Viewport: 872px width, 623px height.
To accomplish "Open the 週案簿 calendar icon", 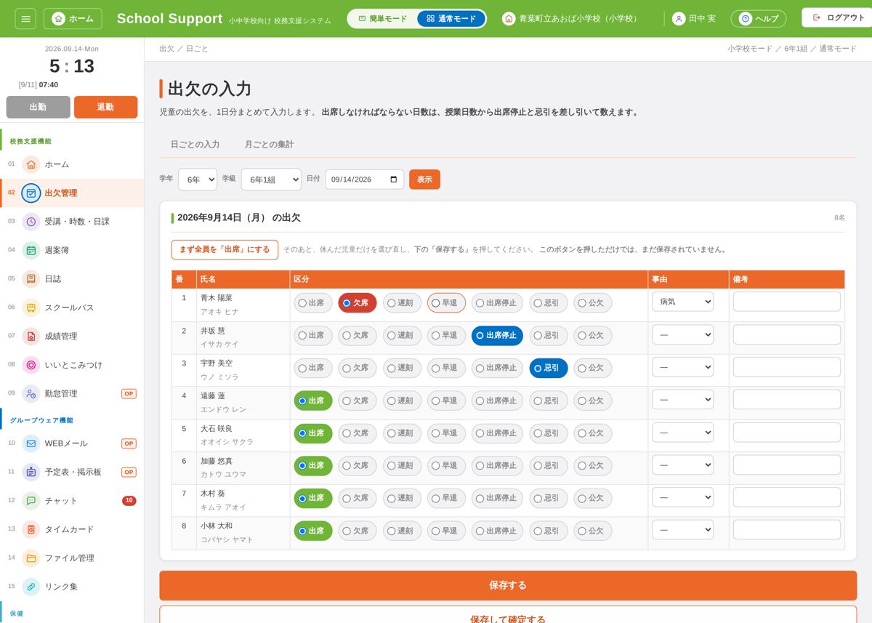I will coord(31,250).
